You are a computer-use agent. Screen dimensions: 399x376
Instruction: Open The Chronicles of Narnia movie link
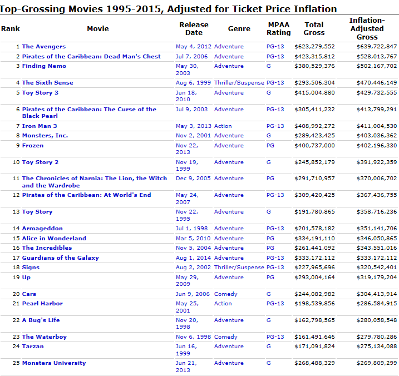point(95,182)
